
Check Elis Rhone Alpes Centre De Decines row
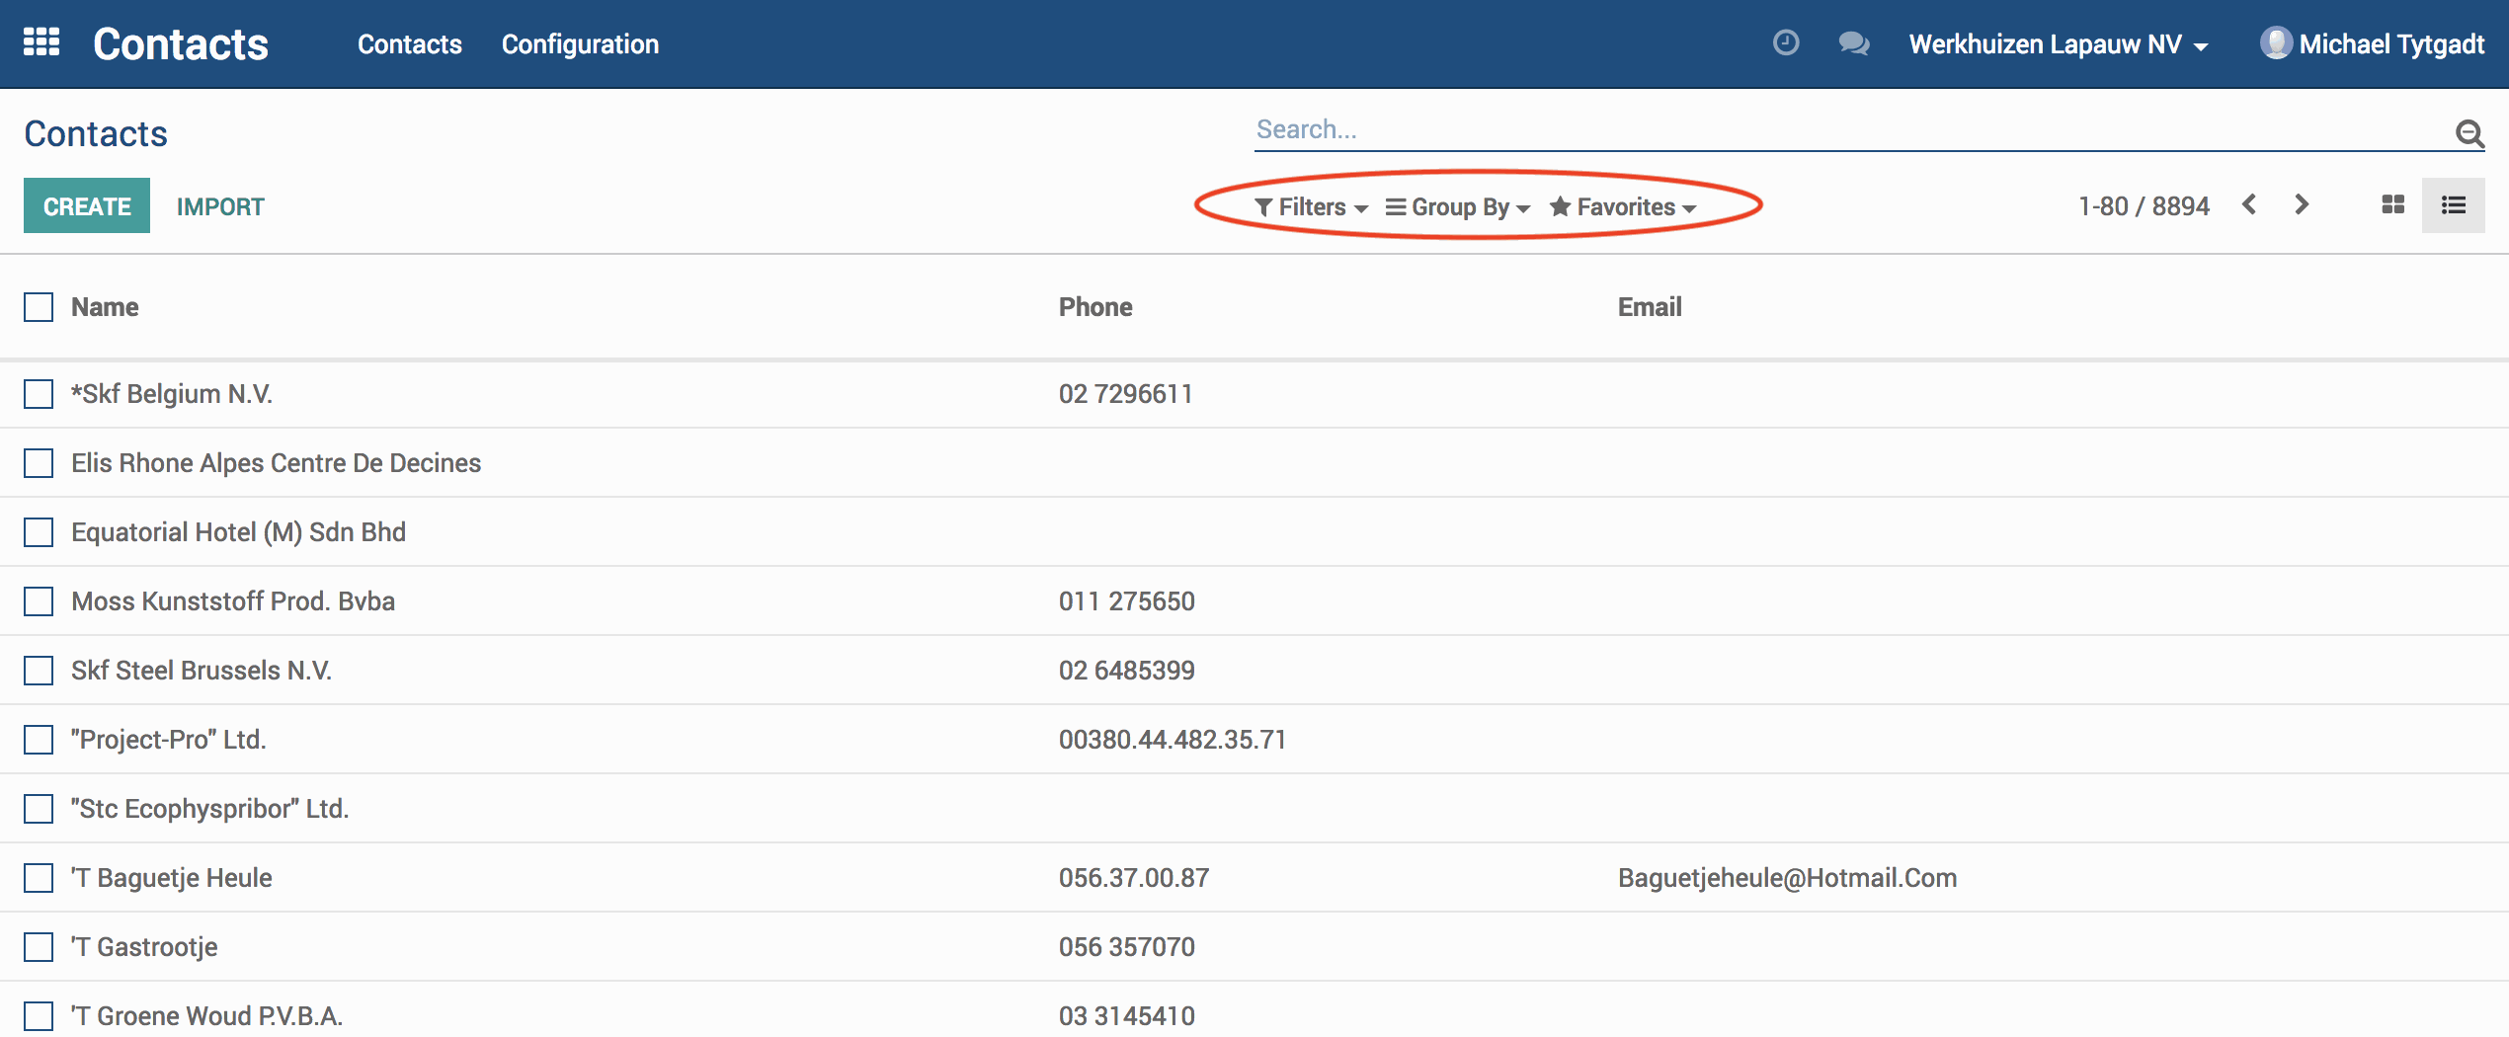point(39,463)
